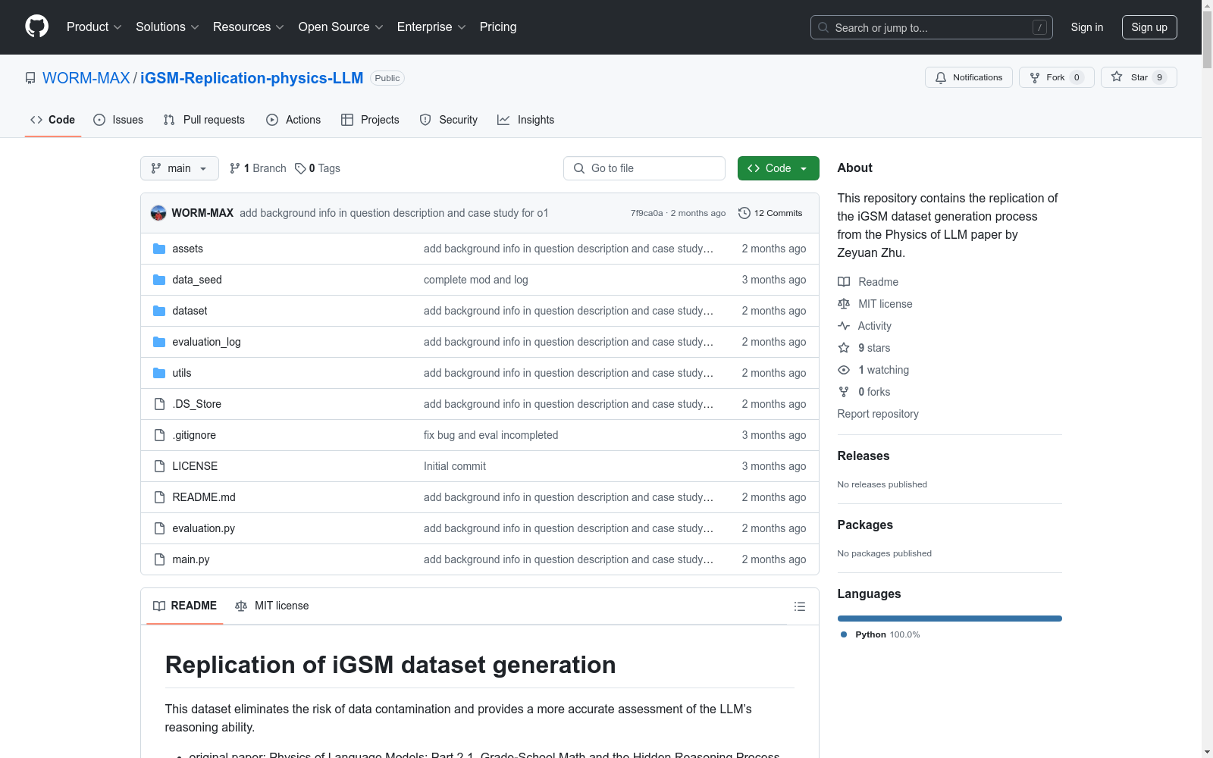Focus the Go to file input
This screenshot has height=758, width=1213.
point(644,168)
